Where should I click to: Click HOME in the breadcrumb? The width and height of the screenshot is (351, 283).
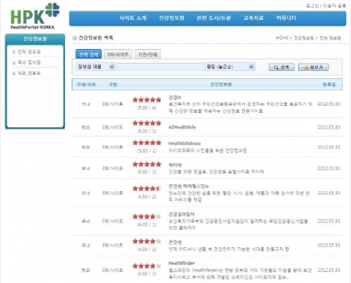(x=282, y=38)
